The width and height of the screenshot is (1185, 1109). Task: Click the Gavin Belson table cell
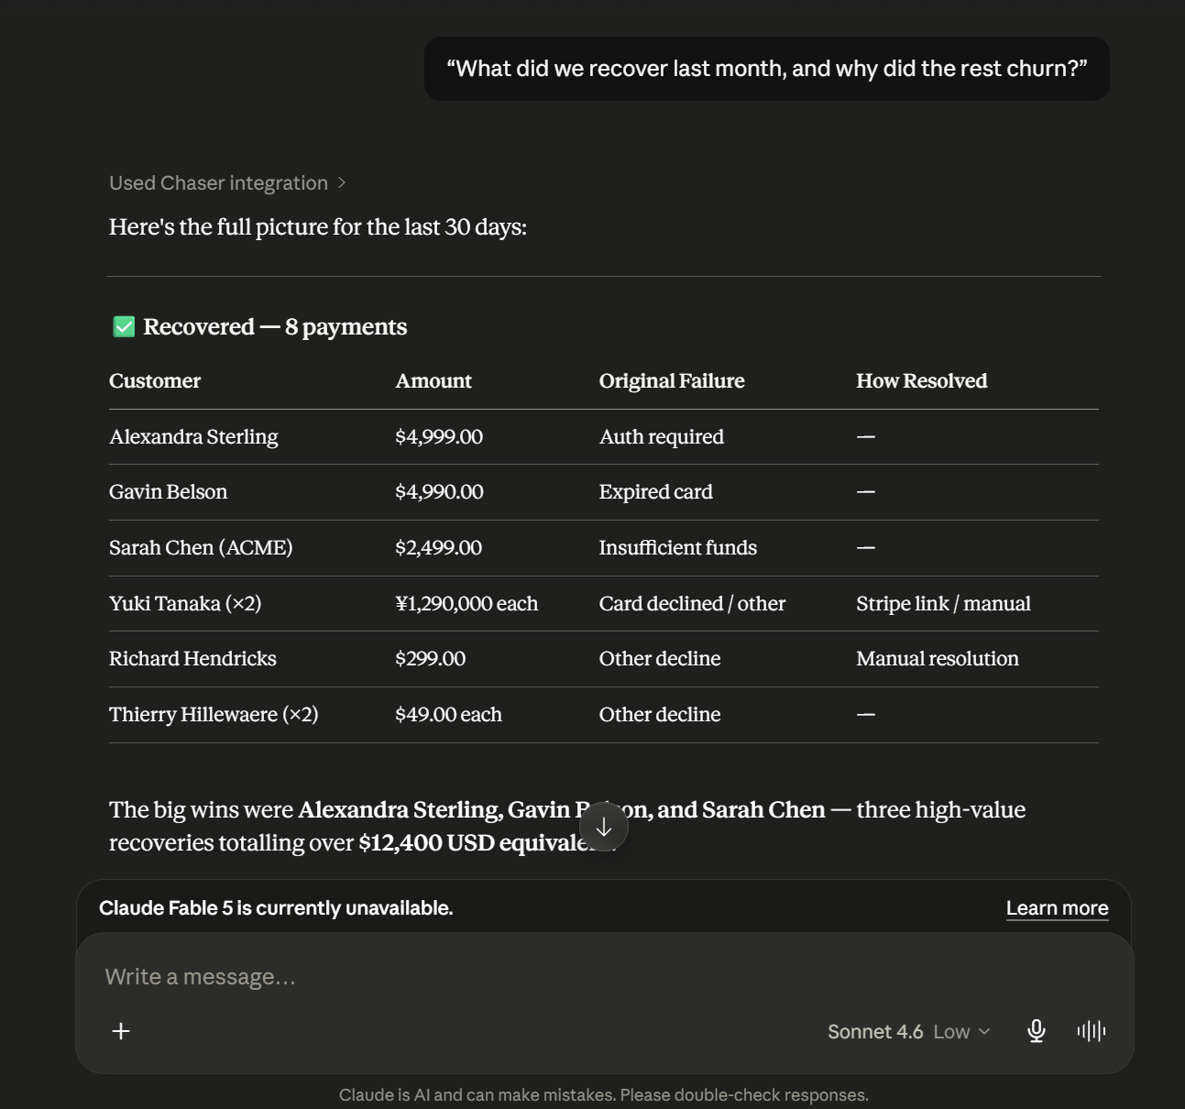[168, 492]
